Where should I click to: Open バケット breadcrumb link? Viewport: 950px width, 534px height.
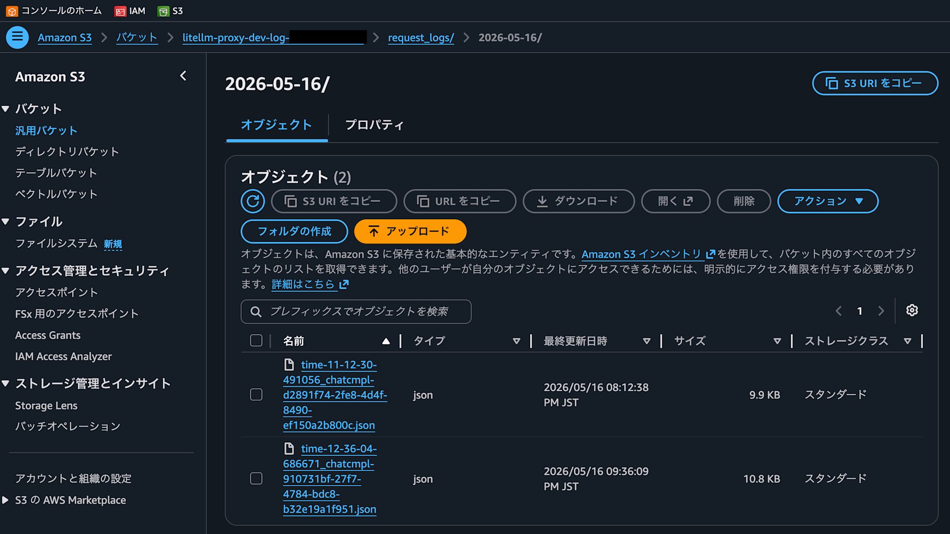(137, 37)
